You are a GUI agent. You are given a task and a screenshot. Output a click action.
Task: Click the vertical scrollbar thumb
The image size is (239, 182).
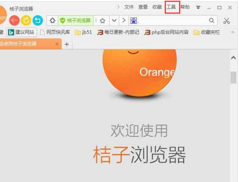click(233, 78)
